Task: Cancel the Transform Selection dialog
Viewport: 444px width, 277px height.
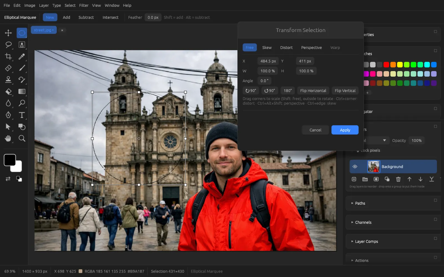Action: pos(315,130)
